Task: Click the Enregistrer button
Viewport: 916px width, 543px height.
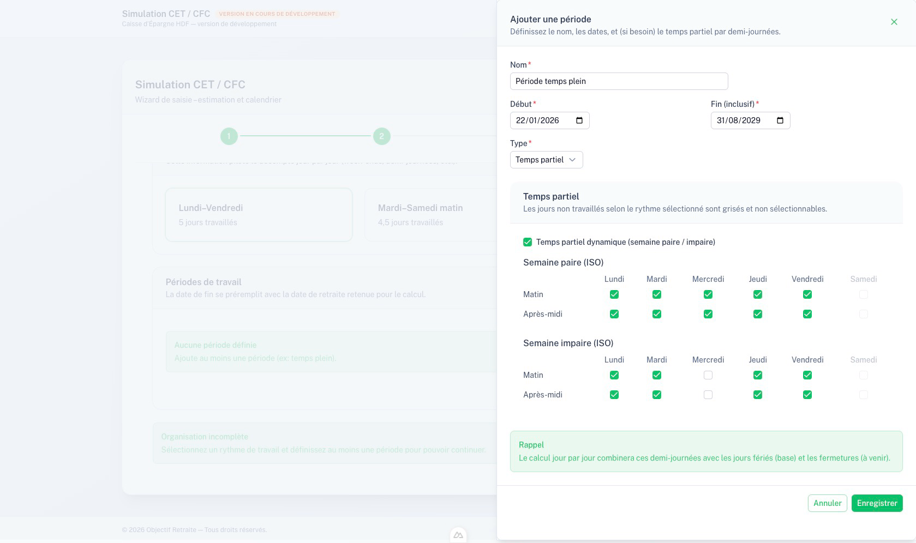Action: [877, 503]
